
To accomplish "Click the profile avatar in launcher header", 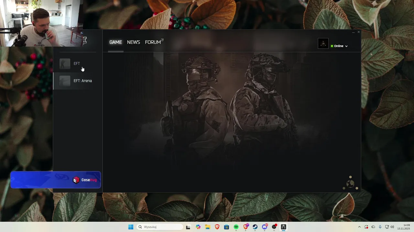I will (323, 43).
